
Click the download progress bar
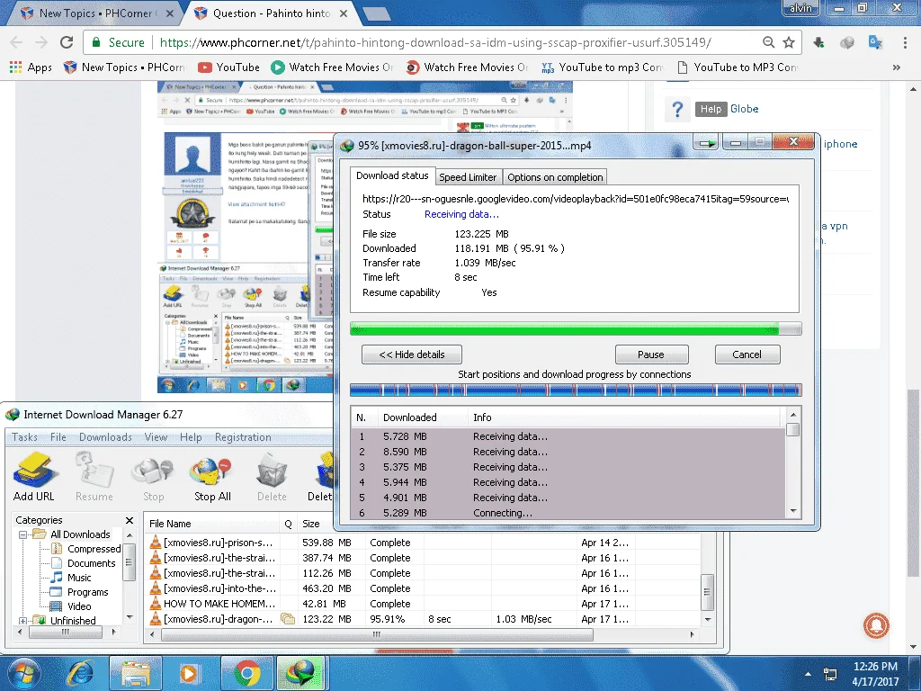point(576,329)
